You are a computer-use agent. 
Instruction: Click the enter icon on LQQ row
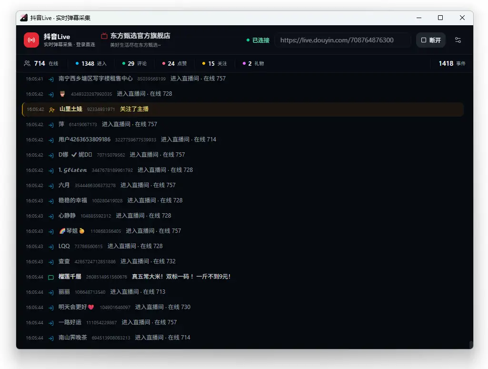(51, 247)
